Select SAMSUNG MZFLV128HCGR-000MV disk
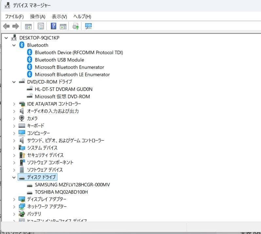Viewport: 261px width, 234px height. (x=72, y=184)
